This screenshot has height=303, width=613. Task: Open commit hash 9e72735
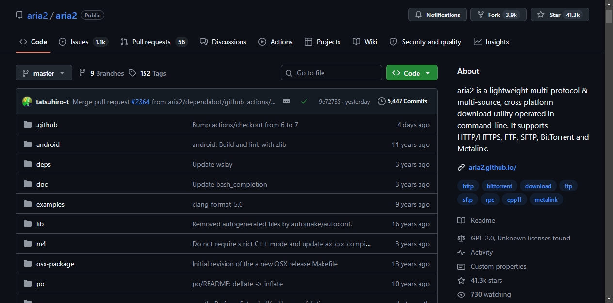click(x=330, y=102)
